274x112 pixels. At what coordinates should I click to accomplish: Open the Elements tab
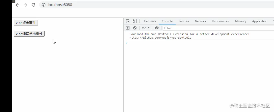tap(150, 21)
